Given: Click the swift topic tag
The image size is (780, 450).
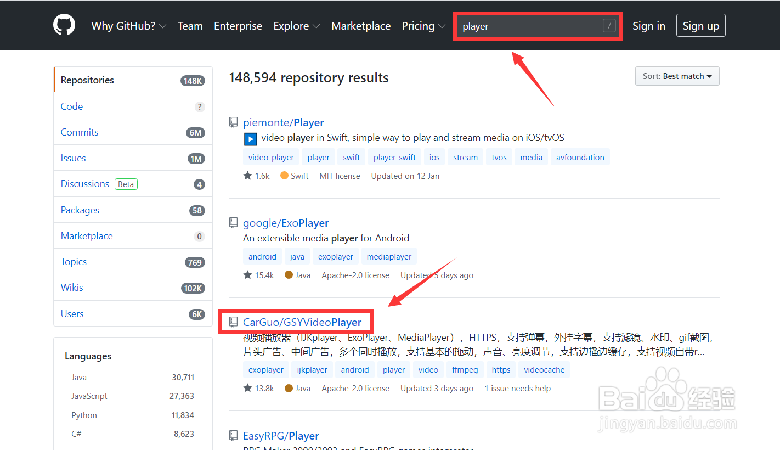Looking at the screenshot, I should [352, 157].
